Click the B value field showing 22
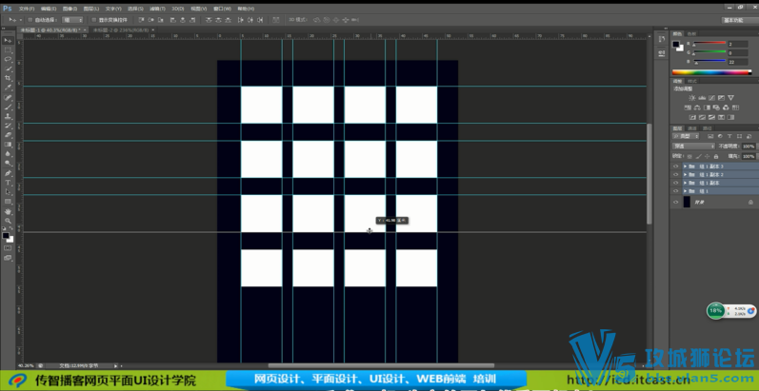Screen dimensions: 759x391 tap(739, 62)
